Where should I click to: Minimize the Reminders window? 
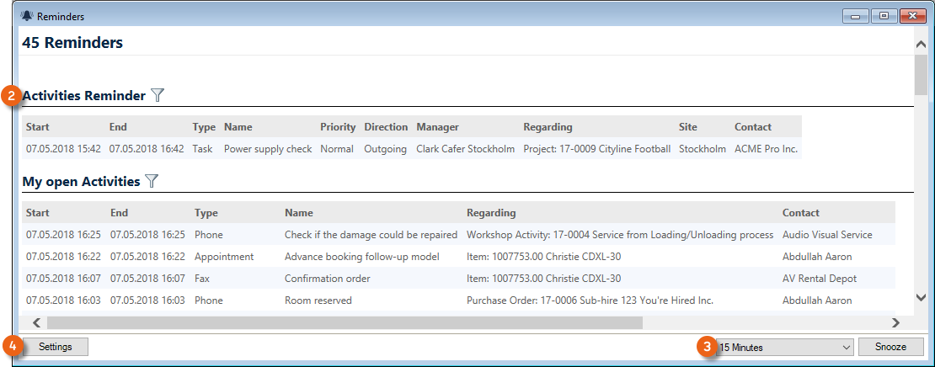point(858,16)
